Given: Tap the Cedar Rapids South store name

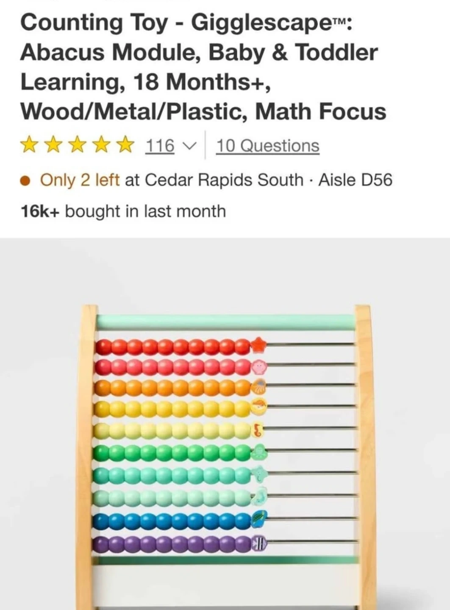Looking at the screenshot, I should point(224,180).
